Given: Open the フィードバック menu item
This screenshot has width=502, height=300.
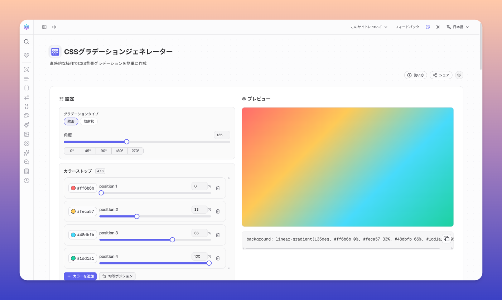Looking at the screenshot, I should point(407,27).
